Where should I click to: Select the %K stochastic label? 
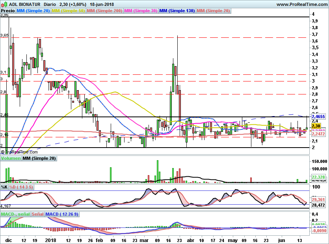4,187
